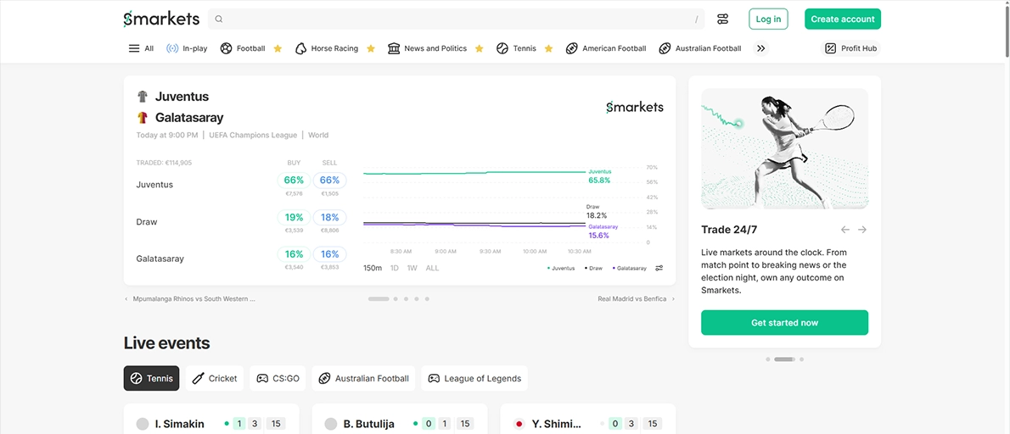
Task: Toggle Galatasaray line in chart legend
Action: coord(630,268)
